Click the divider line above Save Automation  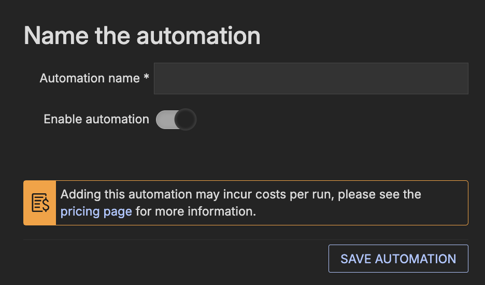(x=246, y=239)
